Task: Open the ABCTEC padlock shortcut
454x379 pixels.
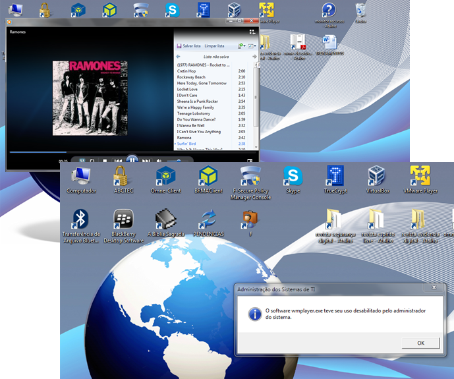Action: click(123, 179)
